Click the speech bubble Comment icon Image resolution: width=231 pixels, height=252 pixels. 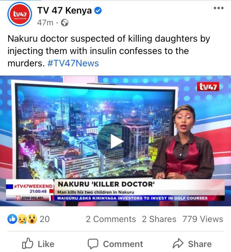[93, 244]
